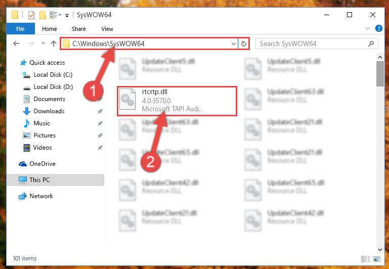Refresh the SysWOW64 folder view

244,43
